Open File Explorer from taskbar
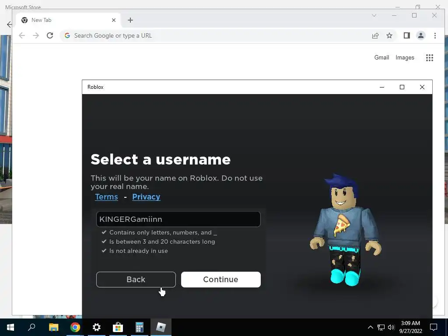 point(53,327)
